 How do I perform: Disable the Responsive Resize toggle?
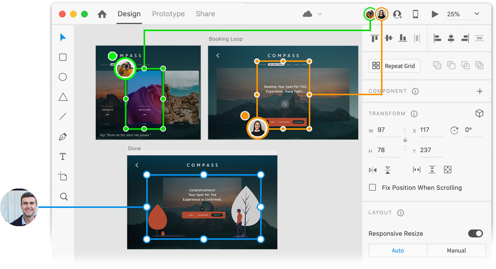[x=475, y=234]
